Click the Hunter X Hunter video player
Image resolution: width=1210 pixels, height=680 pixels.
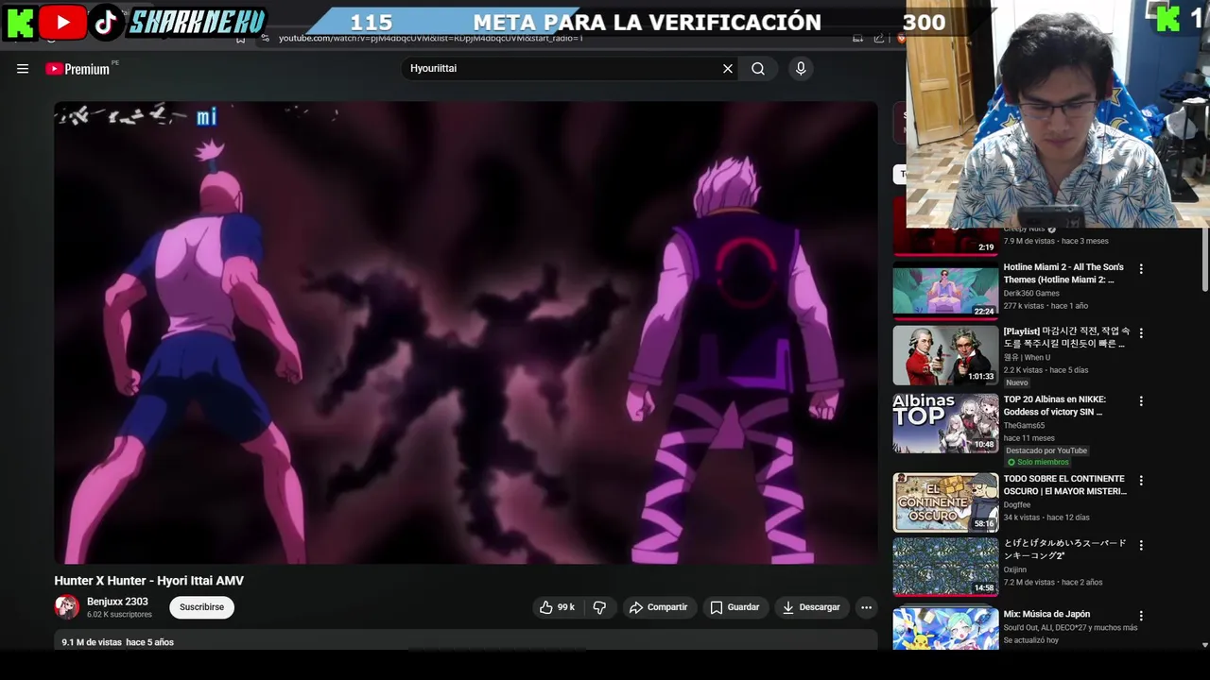tap(466, 332)
